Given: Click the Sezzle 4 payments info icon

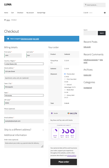Looking at the screenshot, I should pos(70,125).
